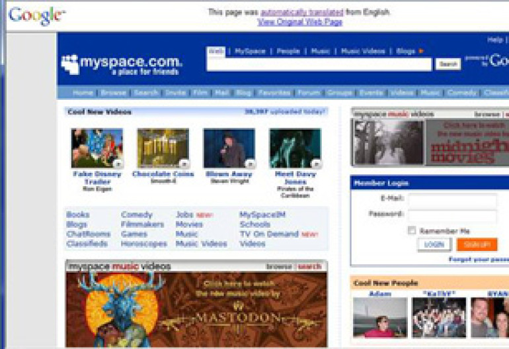
Task: Open View Original Web Page link
Action: (299, 22)
